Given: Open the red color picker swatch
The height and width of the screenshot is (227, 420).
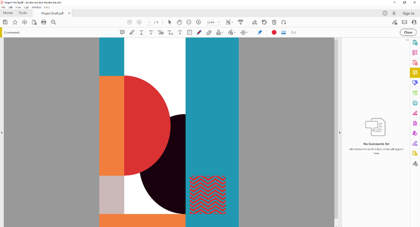Looking at the screenshot, I should (274, 33).
